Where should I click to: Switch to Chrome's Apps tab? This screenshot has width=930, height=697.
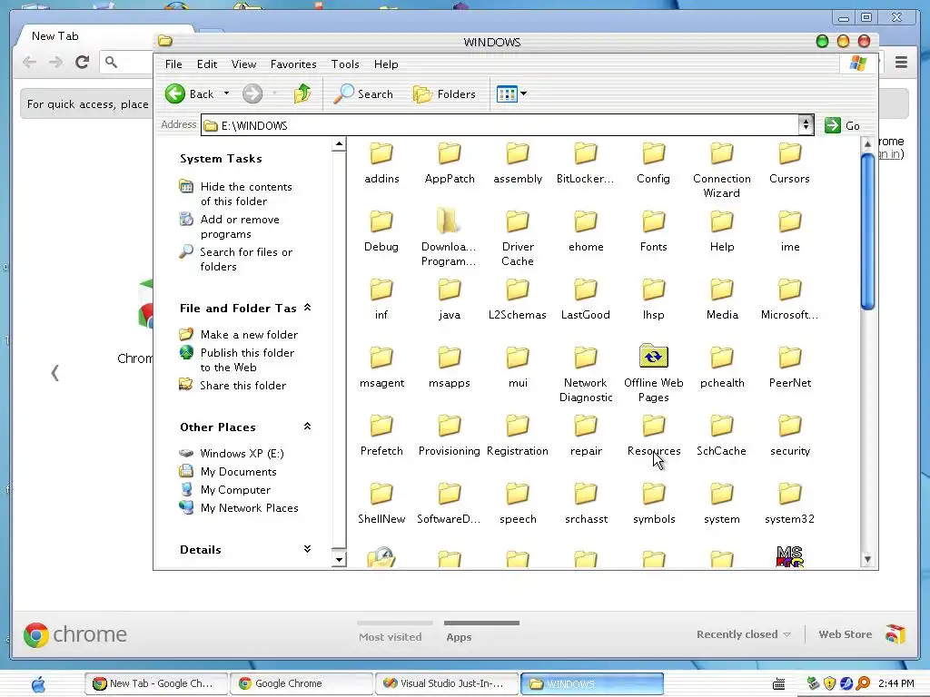459,636
